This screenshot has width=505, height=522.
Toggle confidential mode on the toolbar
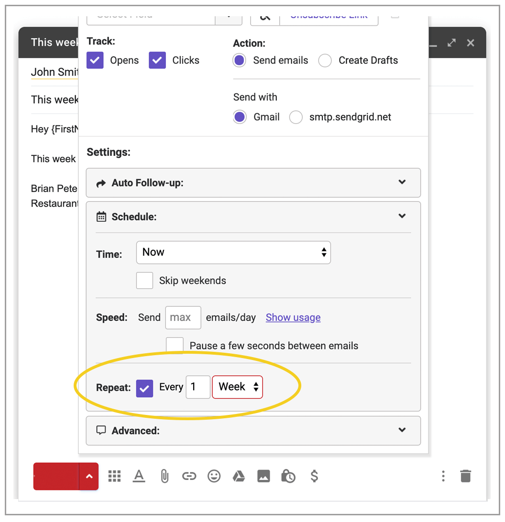[289, 476]
